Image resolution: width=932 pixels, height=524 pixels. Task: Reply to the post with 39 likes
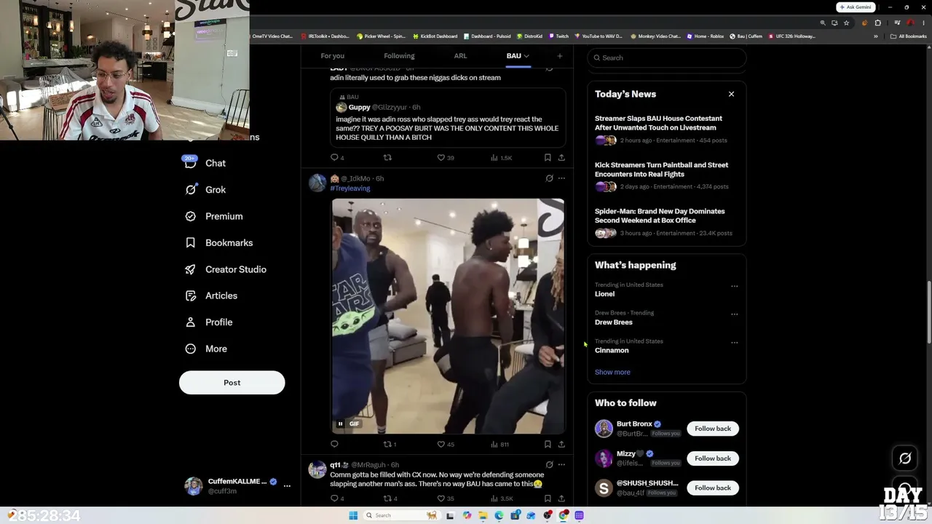coord(334,157)
